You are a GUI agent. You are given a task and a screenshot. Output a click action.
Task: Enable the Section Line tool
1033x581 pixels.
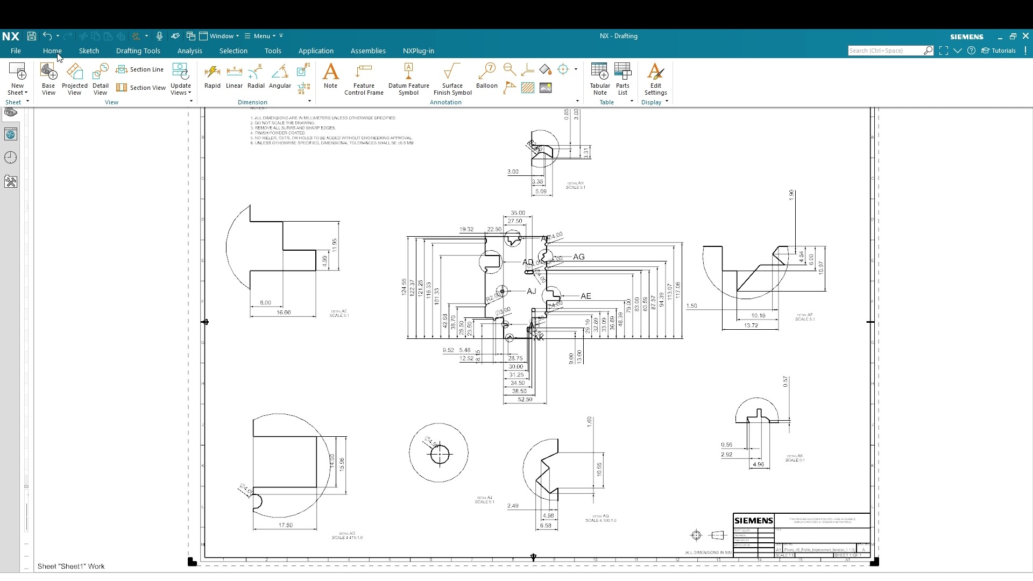tap(140, 69)
